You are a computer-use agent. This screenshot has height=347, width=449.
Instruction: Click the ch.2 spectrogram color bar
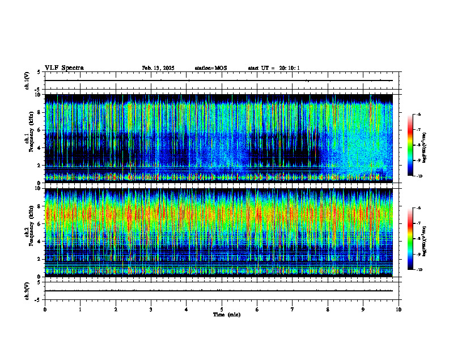(x=410, y=239)
